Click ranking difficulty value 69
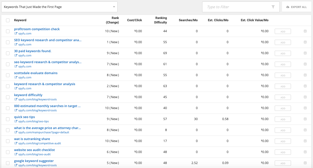 [x=165, y=53]
